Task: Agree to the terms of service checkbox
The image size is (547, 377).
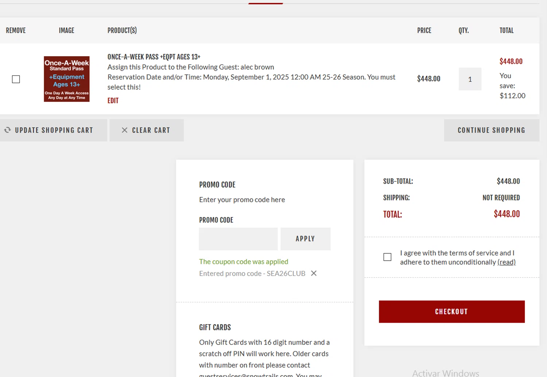Action: (x=388, y=257)
